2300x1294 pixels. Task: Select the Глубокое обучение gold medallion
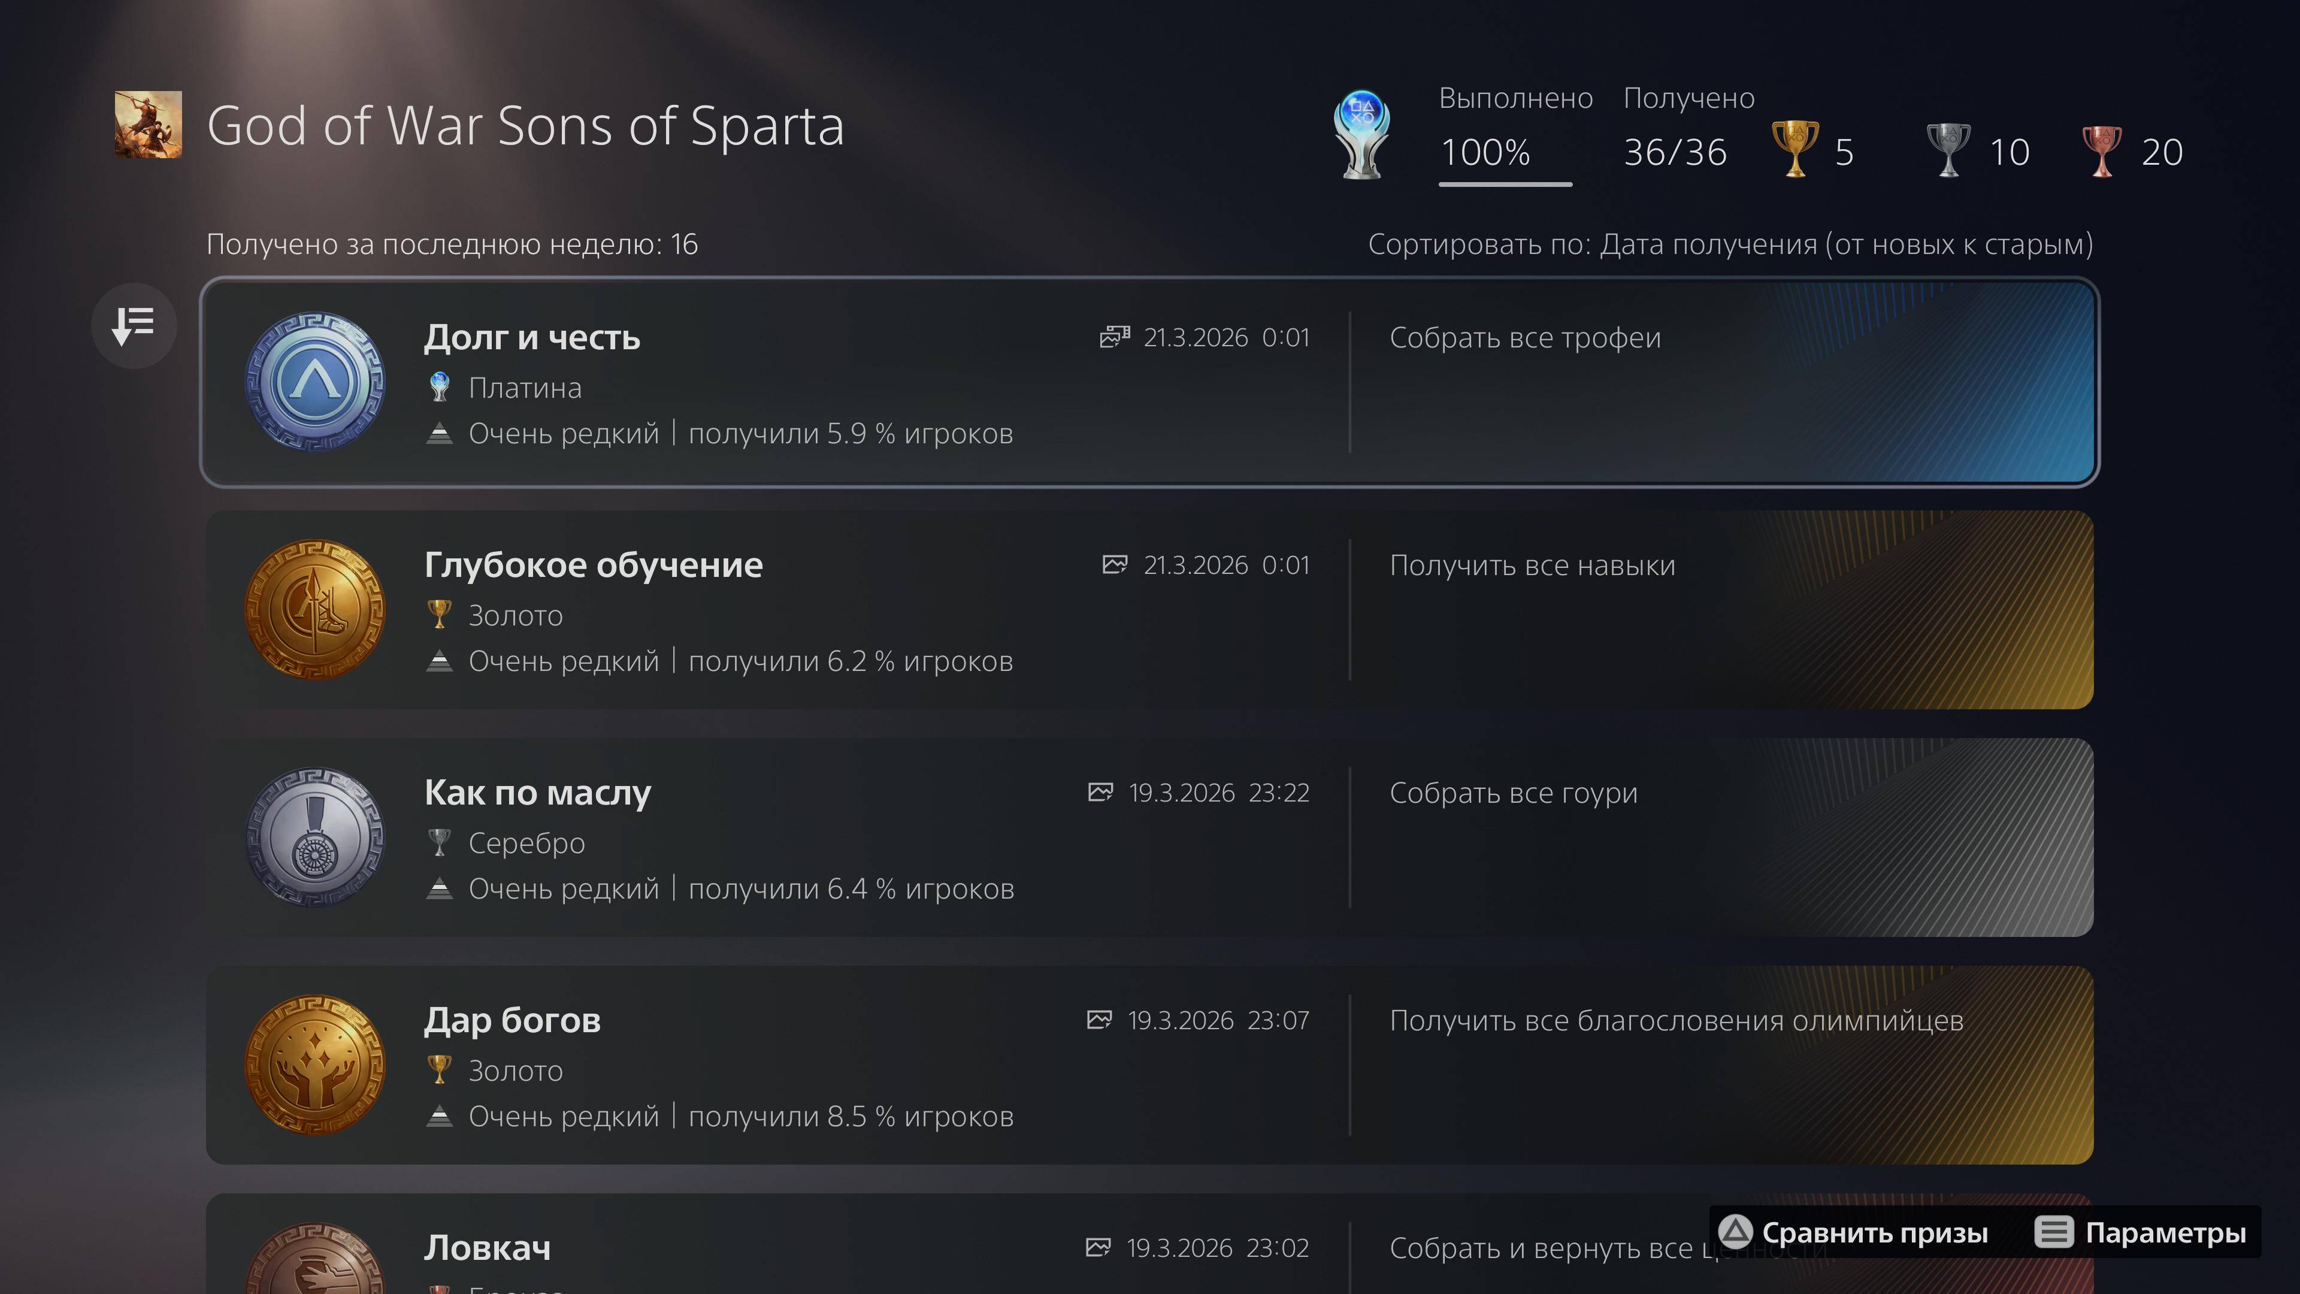coord(315,610)
